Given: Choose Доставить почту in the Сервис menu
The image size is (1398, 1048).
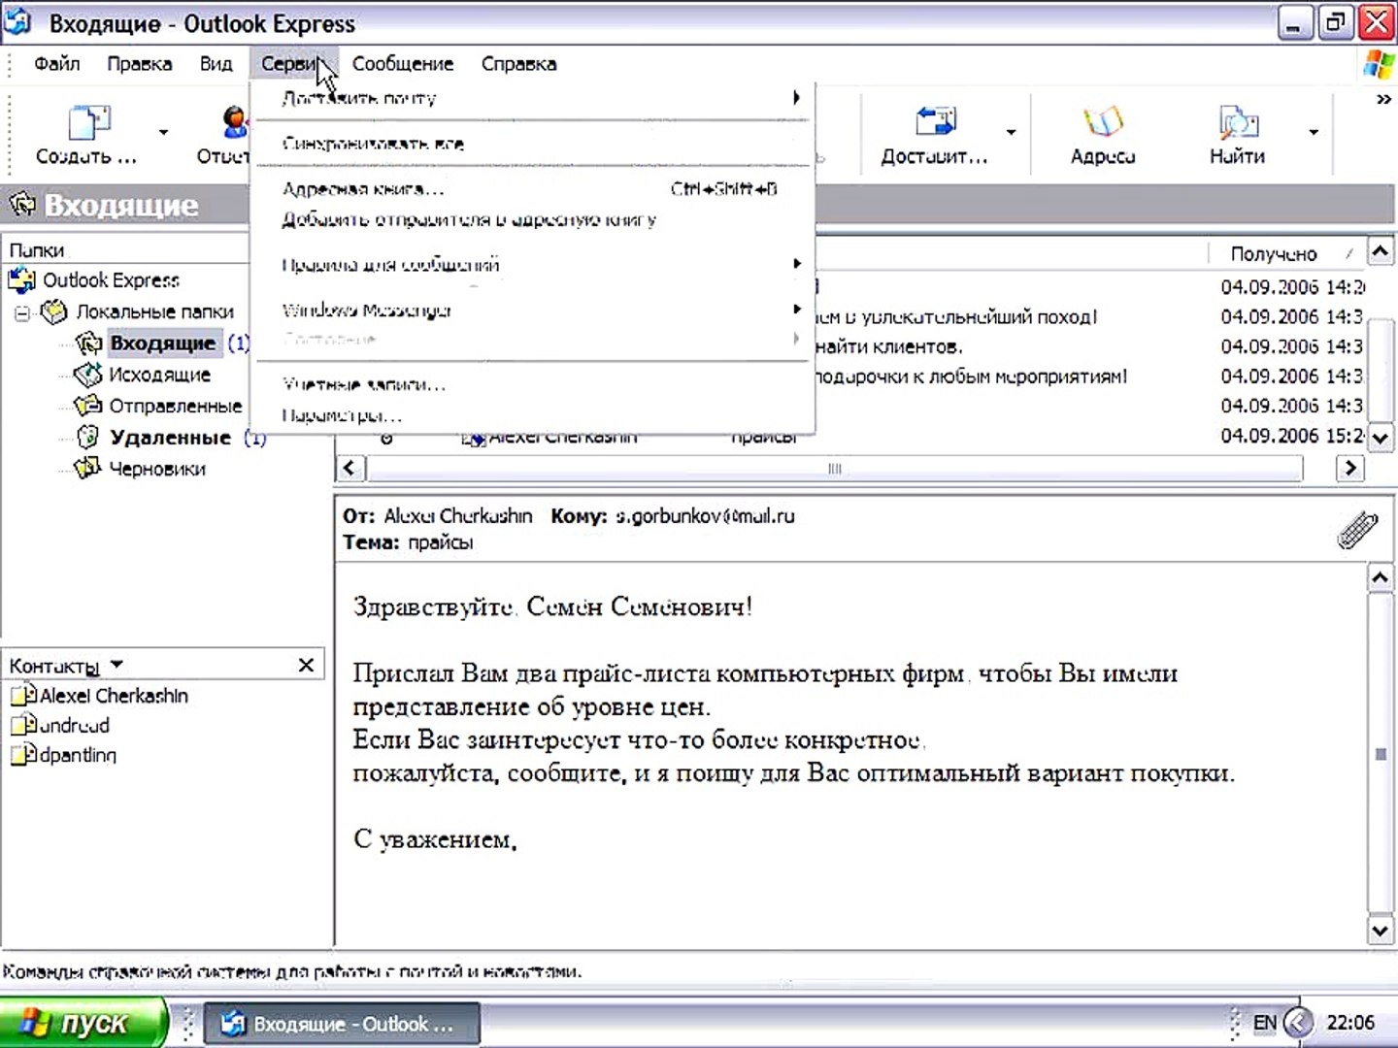Looking at the screenshot, I should (x=532, y=98).
